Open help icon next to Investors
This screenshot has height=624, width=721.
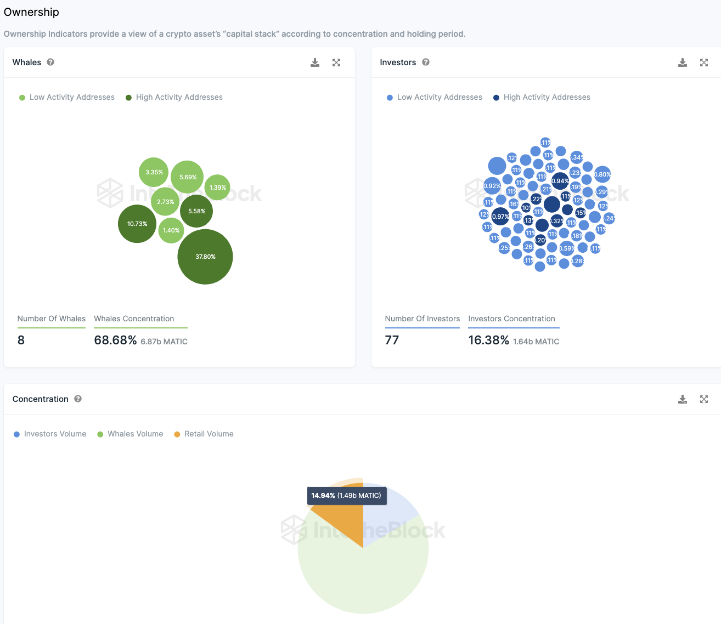click(426, 62)
